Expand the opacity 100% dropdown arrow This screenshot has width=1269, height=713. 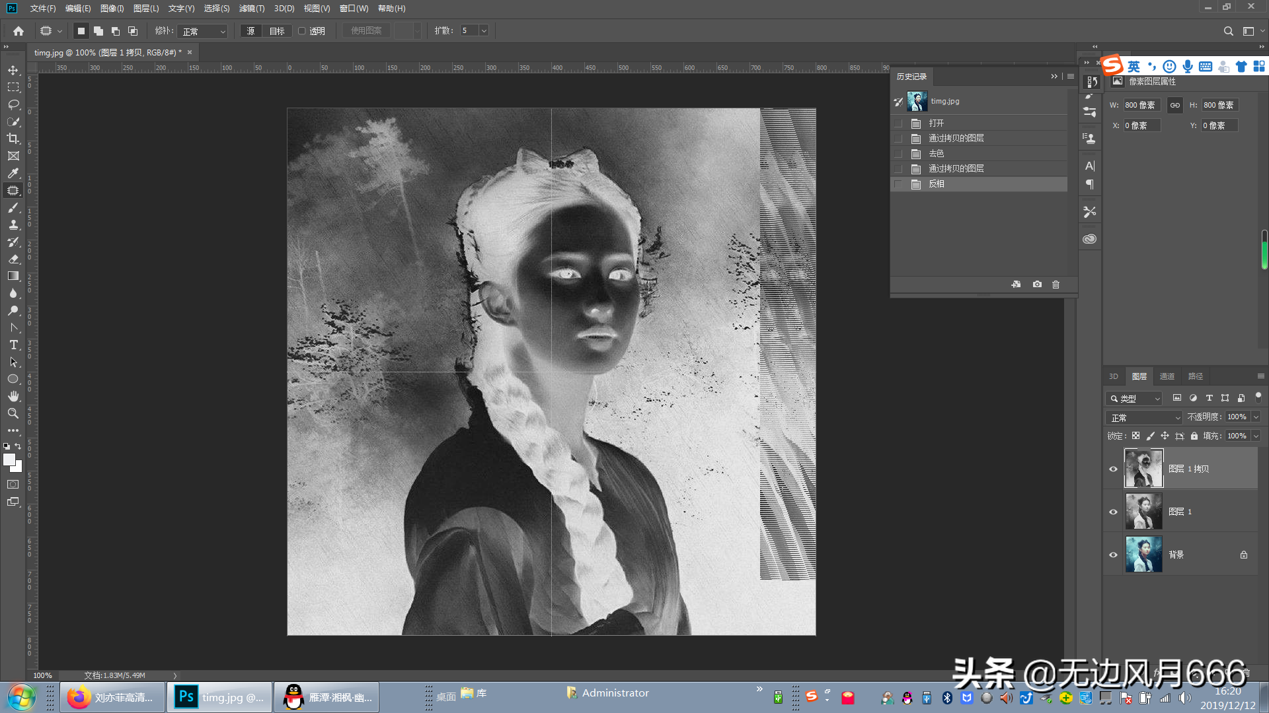point(1256,417)
